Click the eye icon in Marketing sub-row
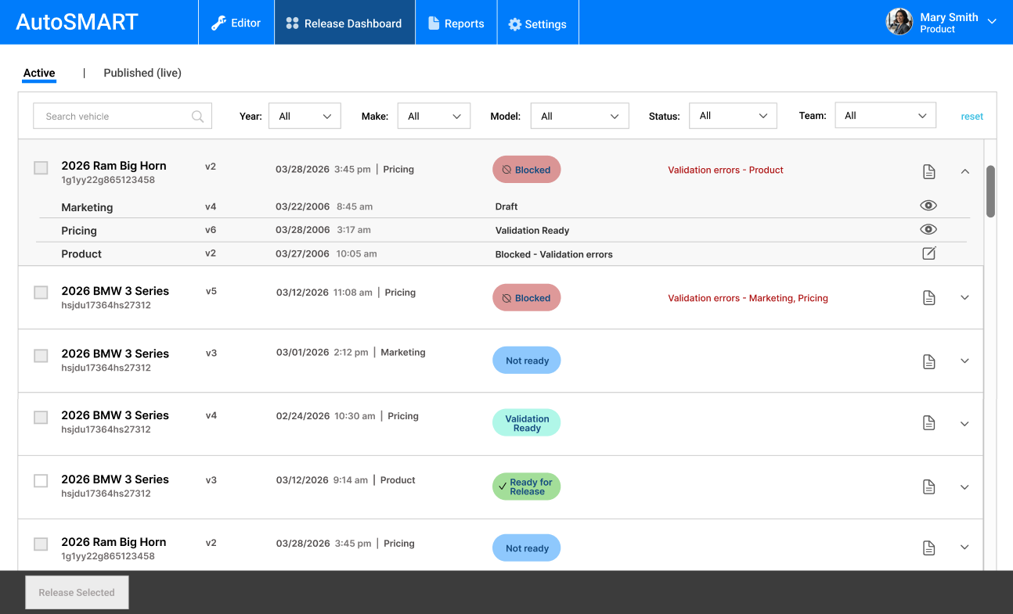This screenshot has width=1013, height=614. (x=928, y=206)
